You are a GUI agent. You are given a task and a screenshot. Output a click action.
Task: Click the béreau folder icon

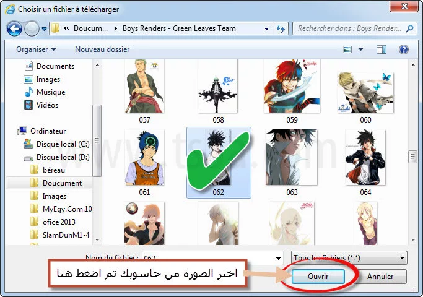(34, 170)
